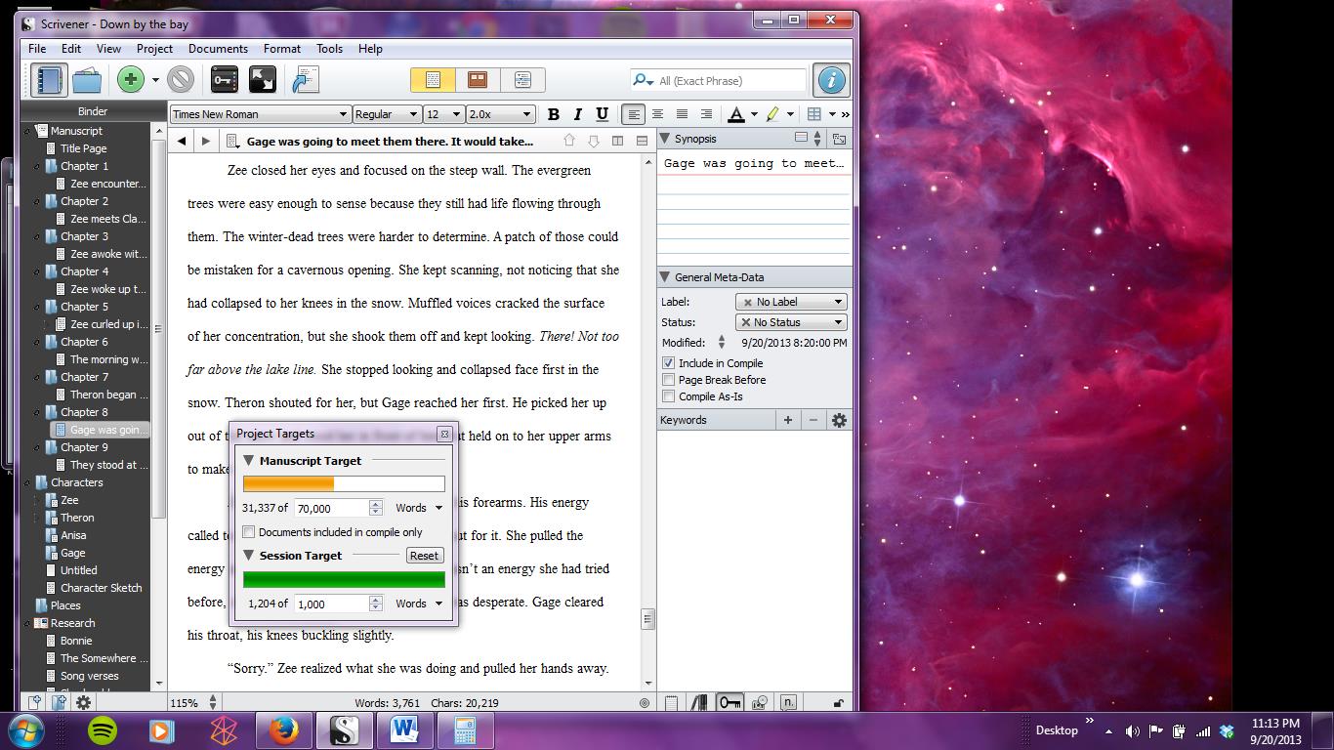
Task: Toggle the Inspector info icon
Action: 831,80
